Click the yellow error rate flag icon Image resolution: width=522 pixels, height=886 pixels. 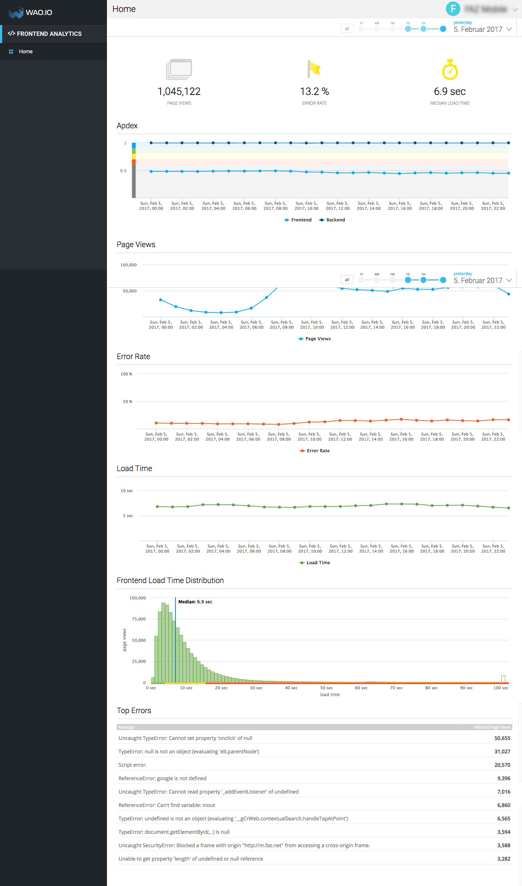click(314, 69)
